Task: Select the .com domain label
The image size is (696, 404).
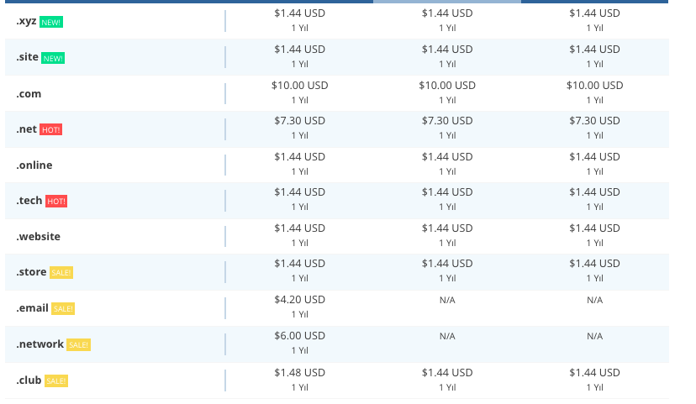Action: point(29,94)
